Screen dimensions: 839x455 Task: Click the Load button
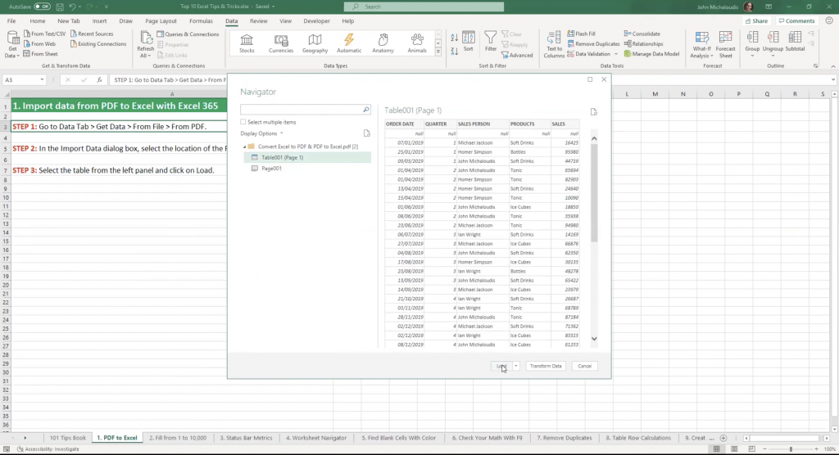point(501,367)
